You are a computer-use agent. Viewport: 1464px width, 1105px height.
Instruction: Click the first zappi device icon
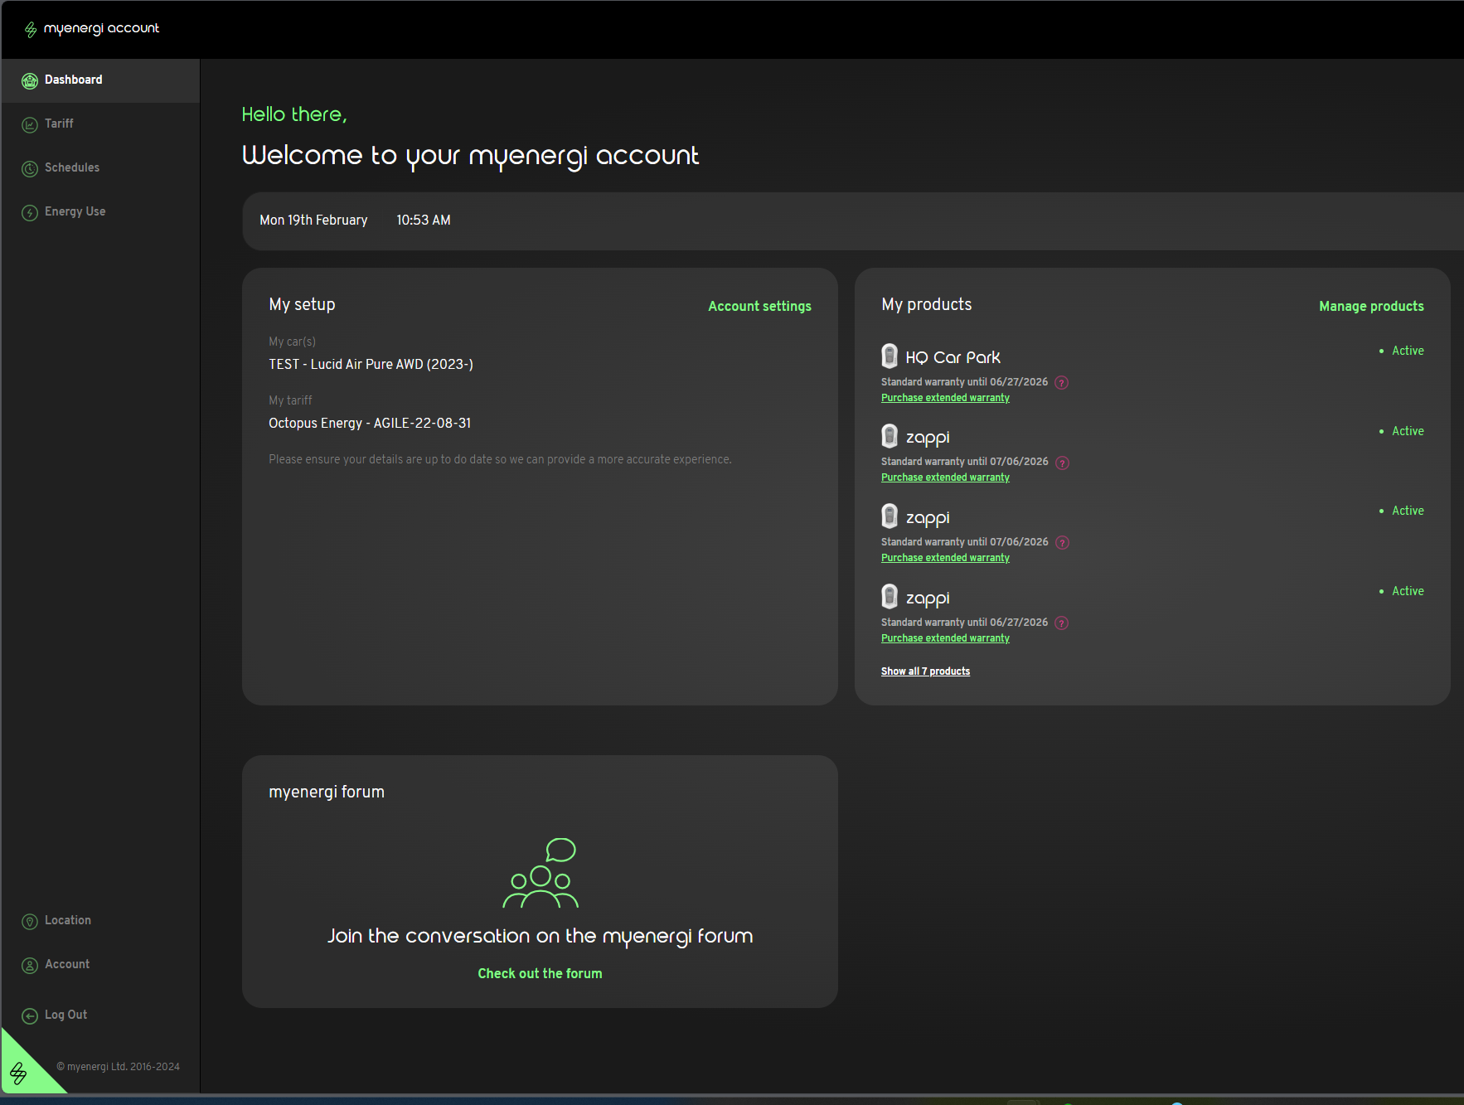point(890,436)
